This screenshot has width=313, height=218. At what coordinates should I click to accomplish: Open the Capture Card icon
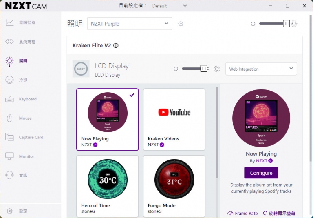[x=9, y=137]
